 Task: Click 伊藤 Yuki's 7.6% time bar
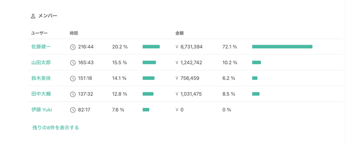[146, 110]
